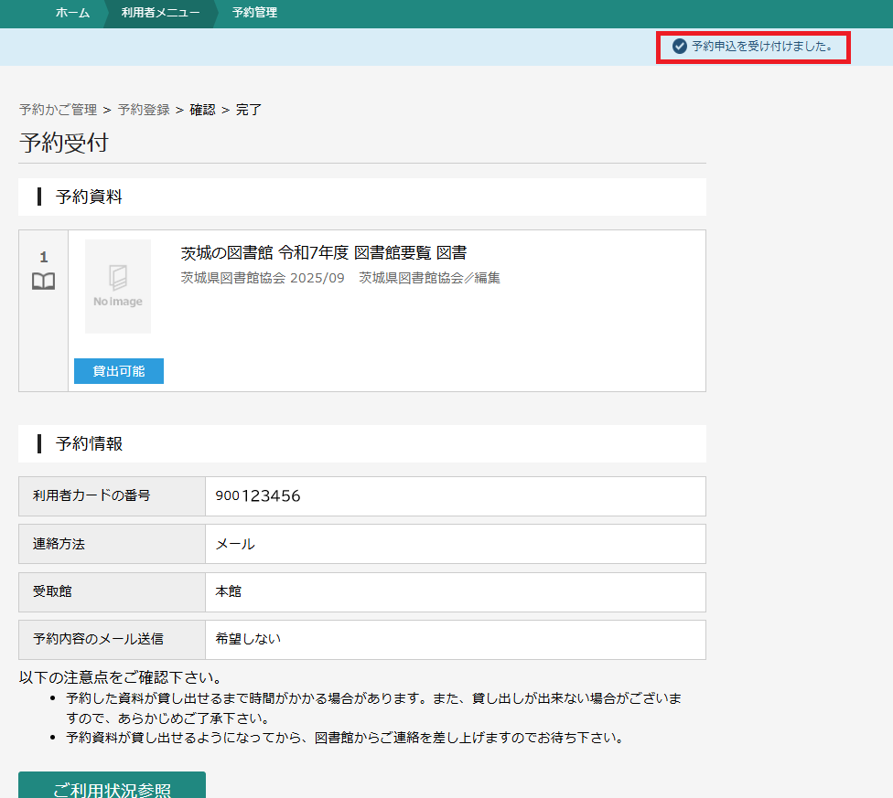Open 利用者メニュー in the top navigation
This screenshot has width=893, height=798.
pos(160,13)
